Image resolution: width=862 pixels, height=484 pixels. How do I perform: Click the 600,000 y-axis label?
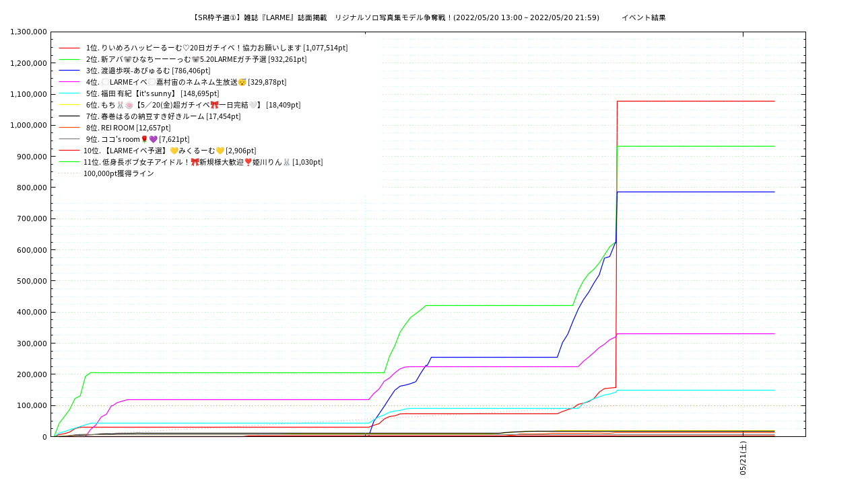(x=32, y=250)
